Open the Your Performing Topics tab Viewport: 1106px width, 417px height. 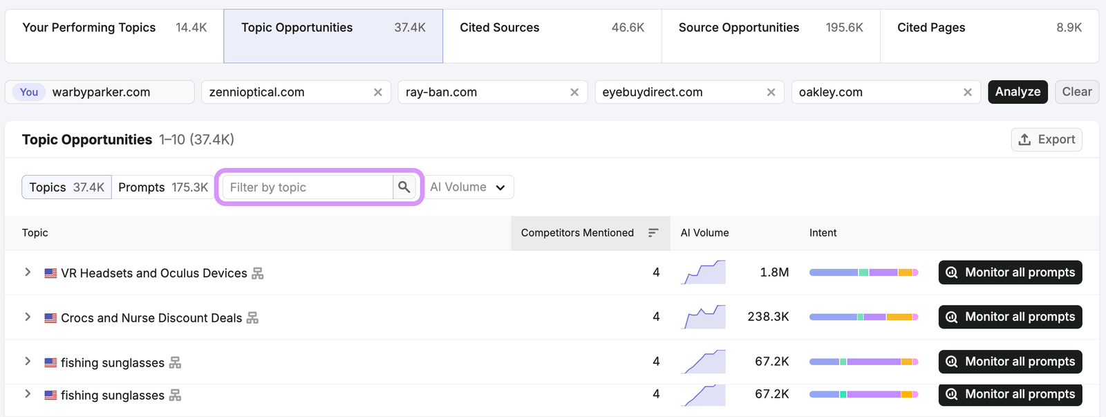coord(114,36)
